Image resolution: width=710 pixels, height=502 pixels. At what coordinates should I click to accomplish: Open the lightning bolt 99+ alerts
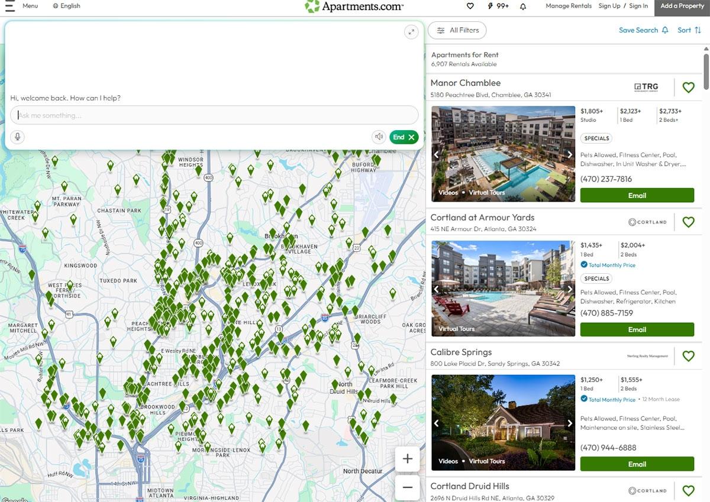(x=498, y=6)
